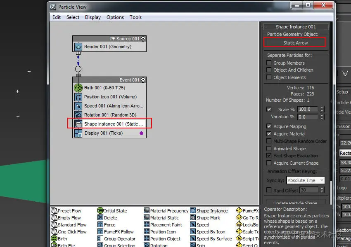Select FumeFX Follow operator in depot

116,232
